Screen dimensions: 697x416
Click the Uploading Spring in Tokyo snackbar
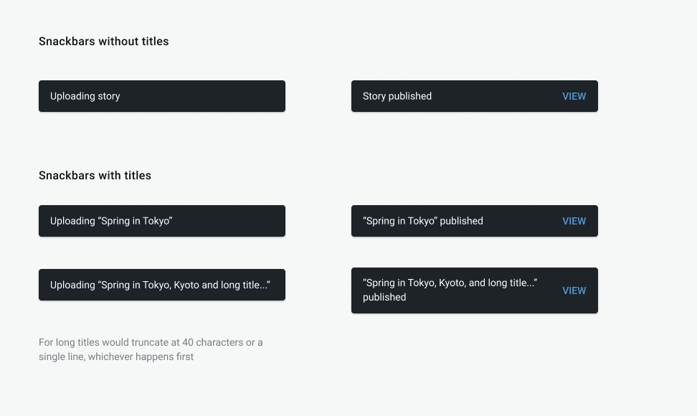(x=161, y=221)
